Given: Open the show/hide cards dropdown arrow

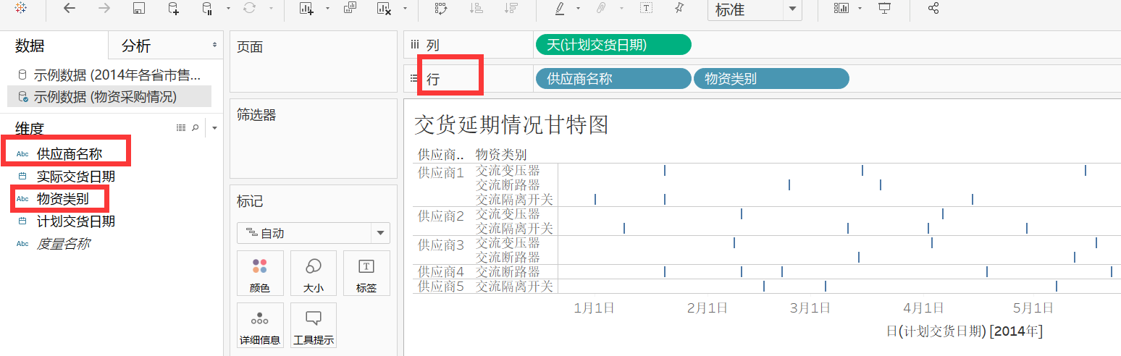Looking at the screenshot, I should [x=860, y=9].
